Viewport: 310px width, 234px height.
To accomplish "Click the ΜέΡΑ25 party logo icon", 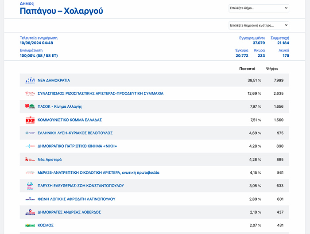I will [30, 172].
